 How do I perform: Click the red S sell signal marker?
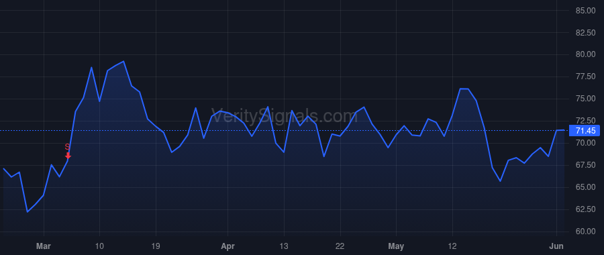(68, 151)
